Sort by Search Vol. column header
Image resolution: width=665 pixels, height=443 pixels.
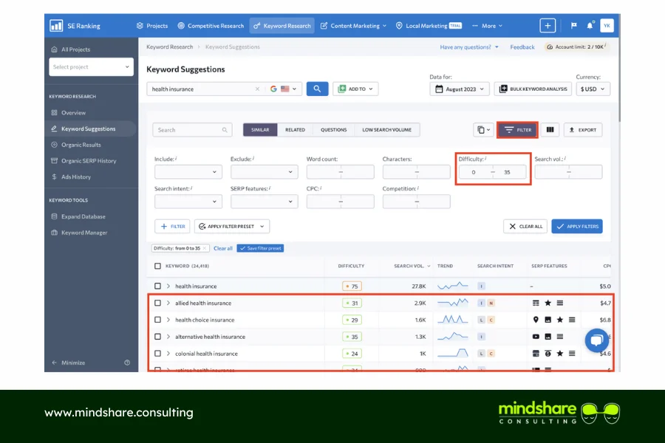pyautogui.click(x=412, y=266)
